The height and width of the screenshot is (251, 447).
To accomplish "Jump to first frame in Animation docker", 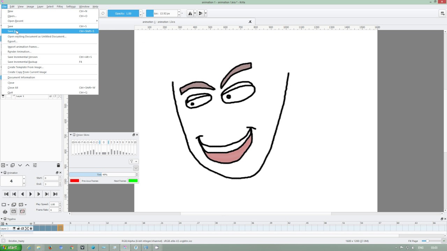I will coord(6,194).
